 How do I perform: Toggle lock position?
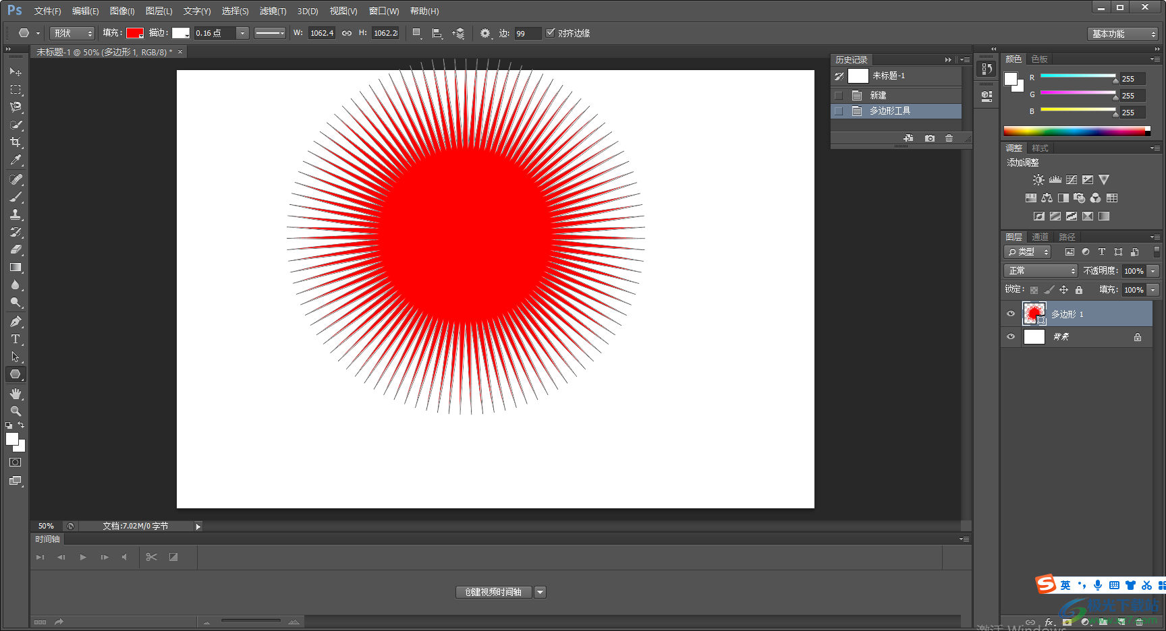pyautogui.click(x=1063, y=290)
